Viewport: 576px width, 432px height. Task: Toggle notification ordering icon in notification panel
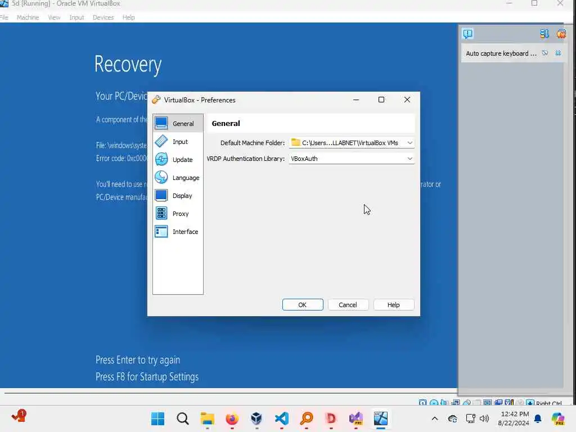[x=544, y=34]
